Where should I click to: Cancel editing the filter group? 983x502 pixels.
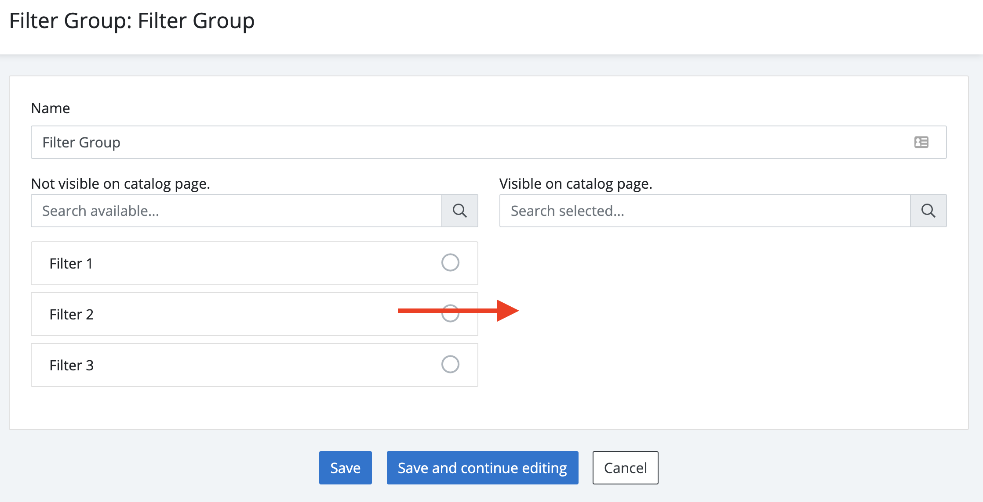[x=625, y=468]
